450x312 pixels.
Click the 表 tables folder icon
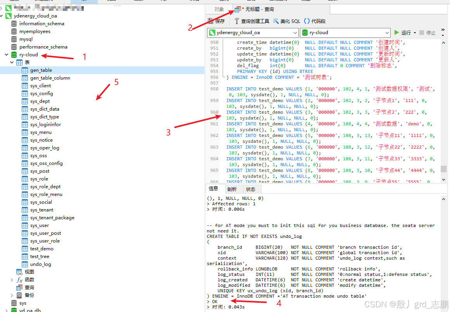[19, 62]
